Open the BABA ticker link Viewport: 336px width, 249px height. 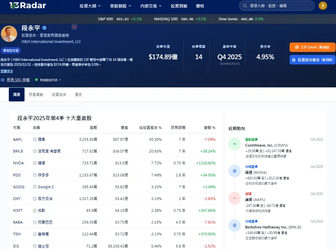pos(18,222)
